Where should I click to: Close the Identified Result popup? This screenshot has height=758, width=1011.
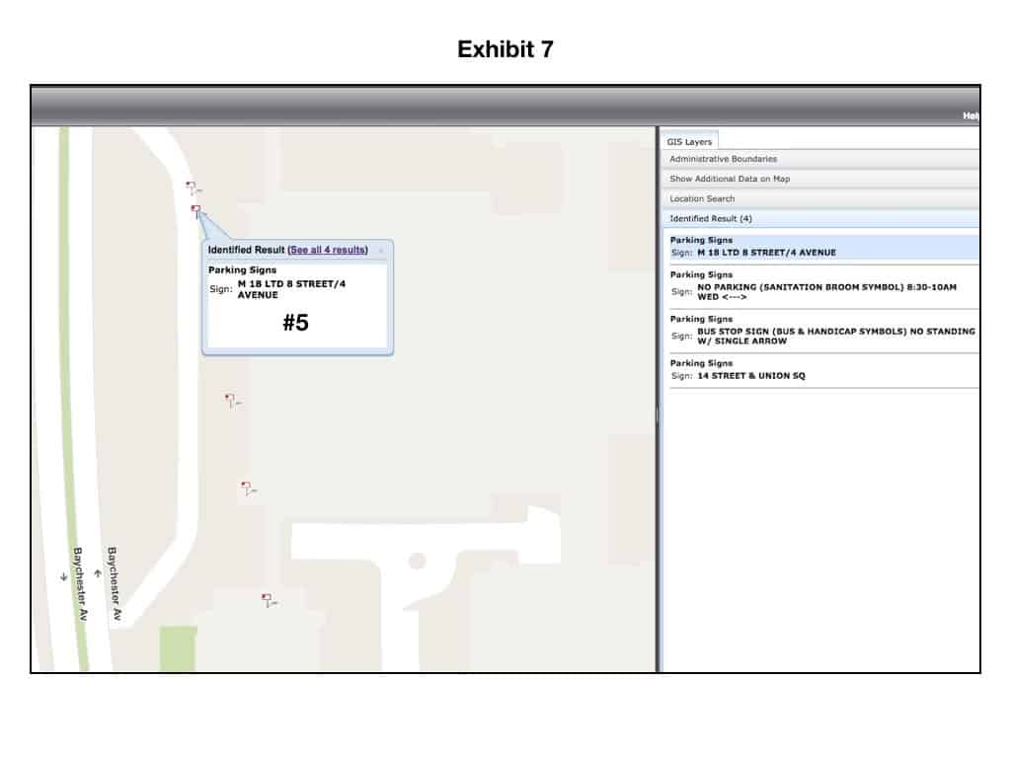coord(381,251)
